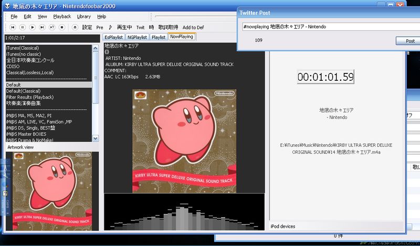Image resolution: width=420 pixels, height=246 pixels.
Task: Click Add to Def toolbar button
Action: tap(193, 27)
